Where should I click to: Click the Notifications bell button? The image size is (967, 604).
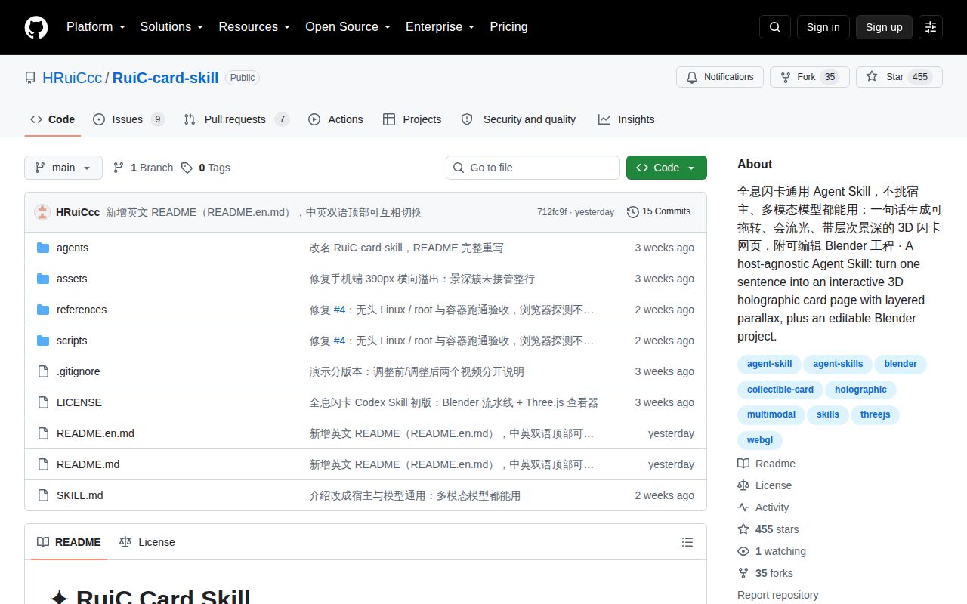pyautogui.click(x=720, y=77)
